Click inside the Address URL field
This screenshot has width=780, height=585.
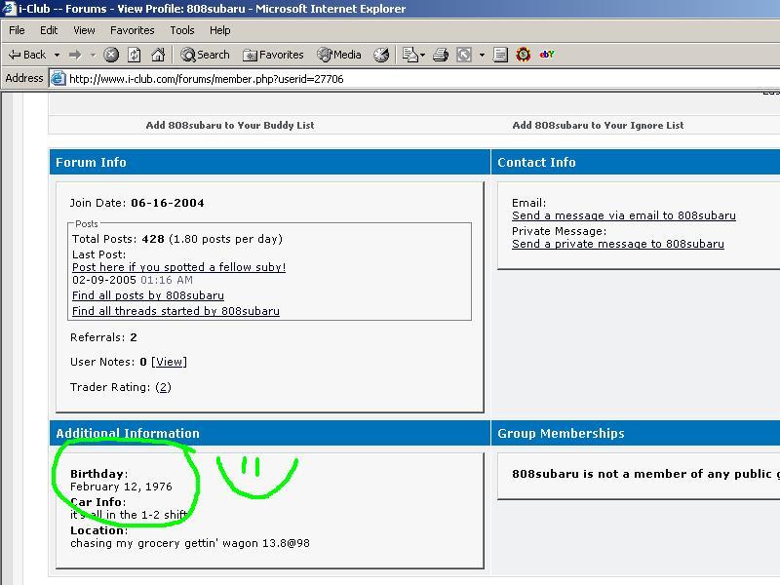coord(390,79)
